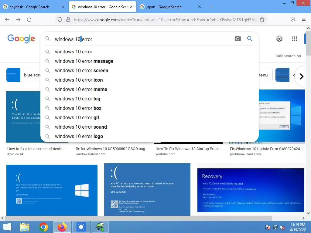Click the horizontal scrollbar right arrow
The image size is (311, 233).
303,218
